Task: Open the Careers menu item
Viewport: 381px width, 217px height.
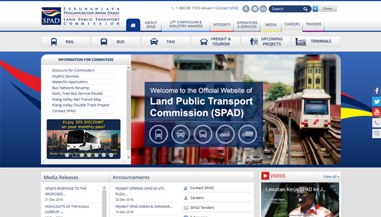Action: 292,24
